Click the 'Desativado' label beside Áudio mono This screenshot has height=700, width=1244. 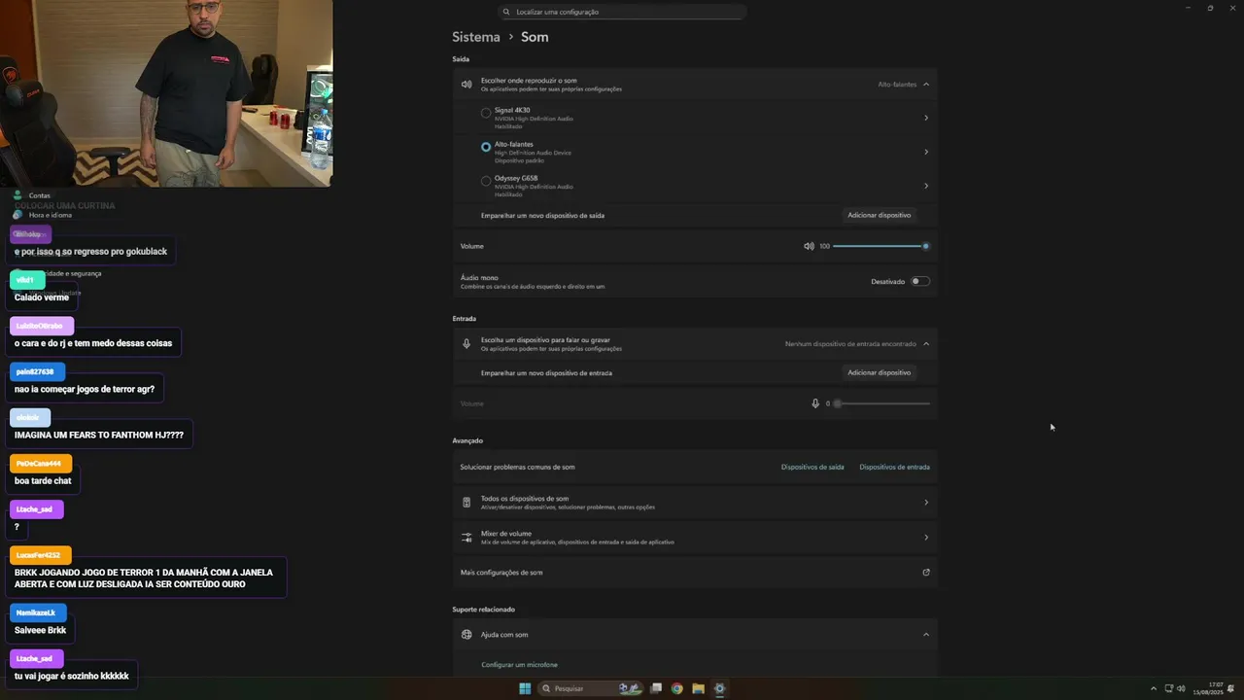[887, 281]
